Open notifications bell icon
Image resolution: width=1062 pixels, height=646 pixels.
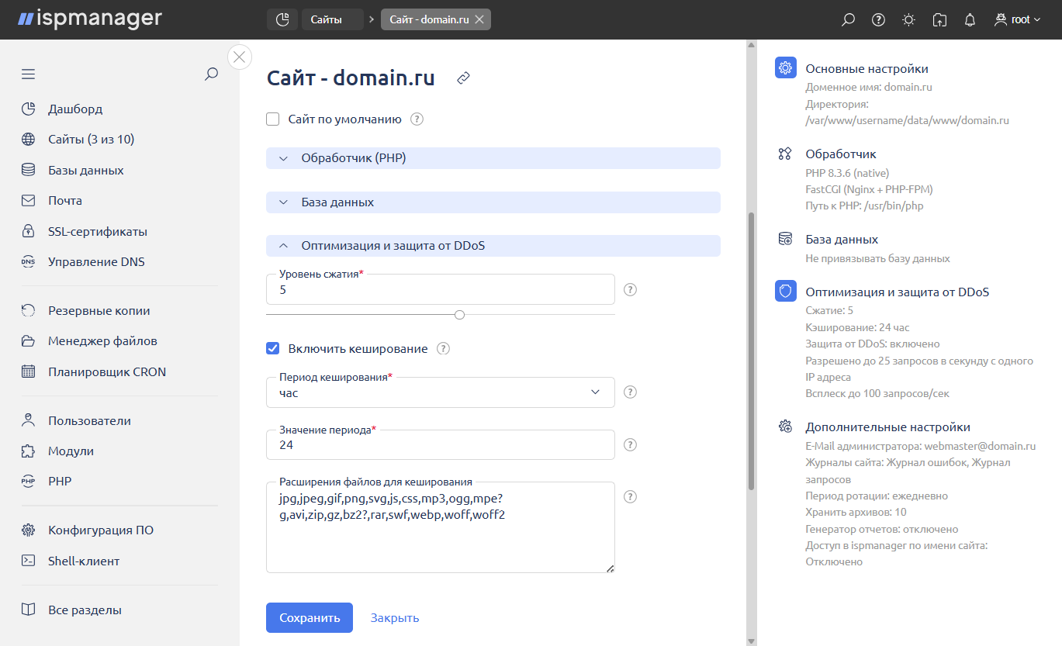970,20
